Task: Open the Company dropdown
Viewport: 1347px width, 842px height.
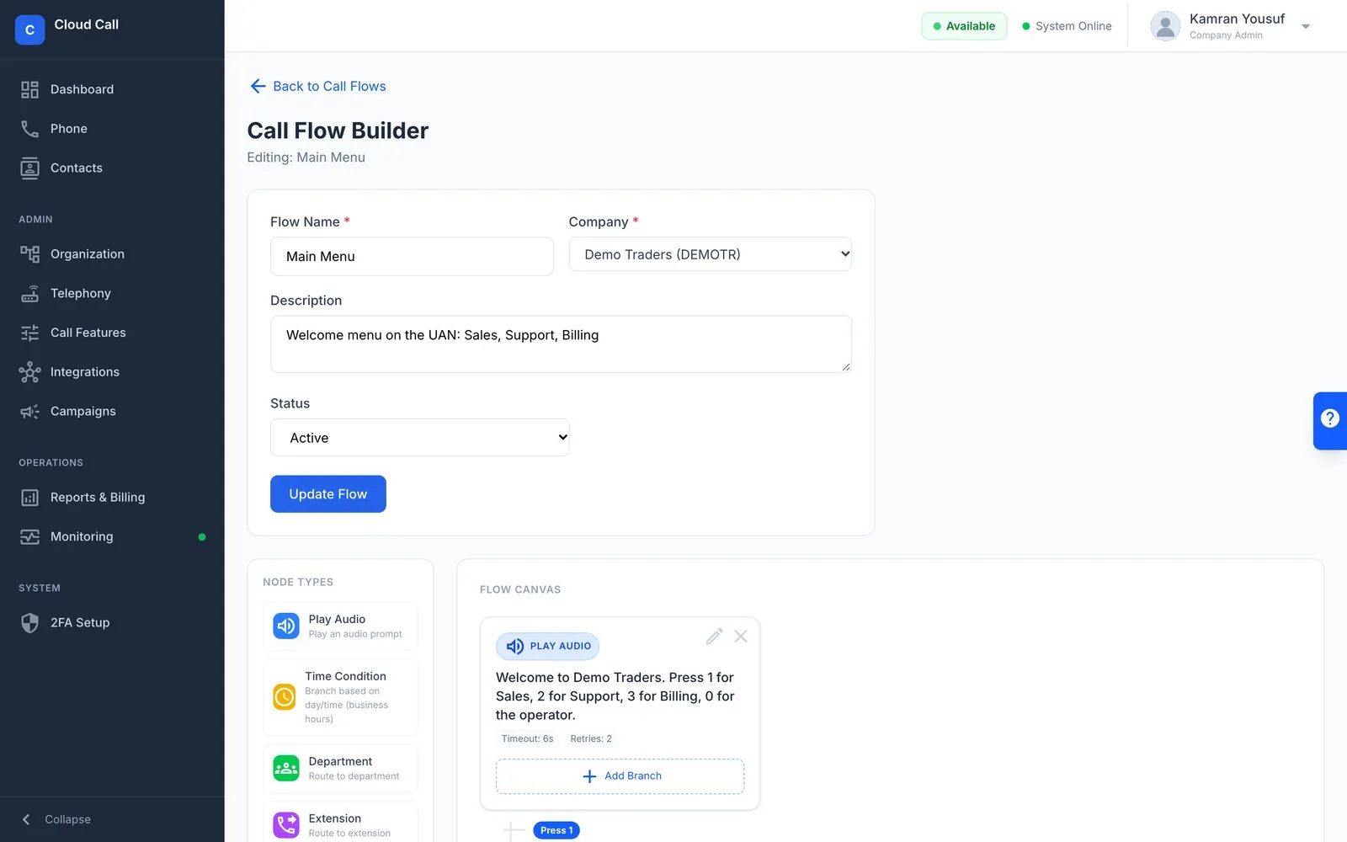Action: 710,254
